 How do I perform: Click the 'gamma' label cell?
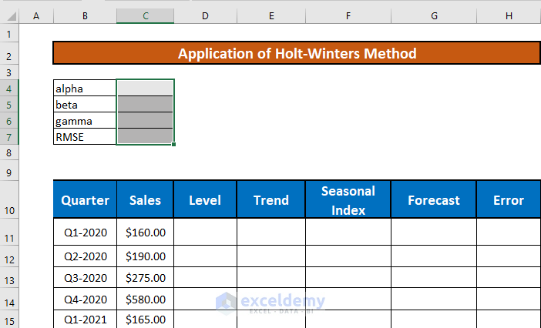[85, 120]
